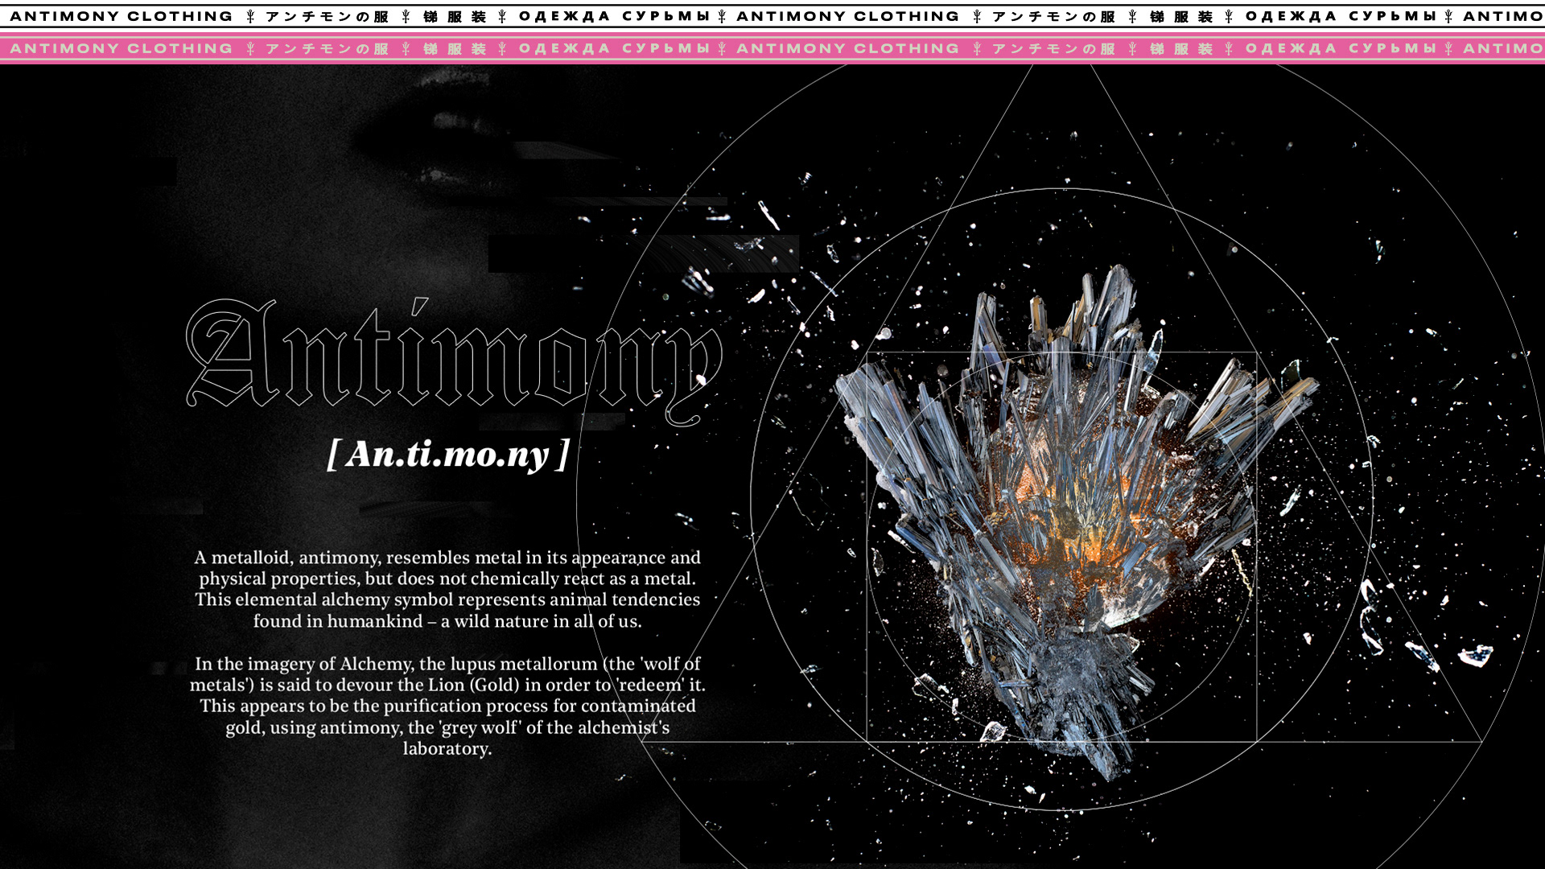The height and width of the screenshot is (869, 1545).
Task: Click leftmost 'ANTIMONY CLOTHING' in the pink banner
Action: 122,48
